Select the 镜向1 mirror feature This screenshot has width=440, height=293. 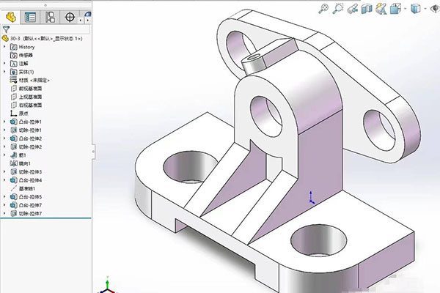[x=21, y=163]
